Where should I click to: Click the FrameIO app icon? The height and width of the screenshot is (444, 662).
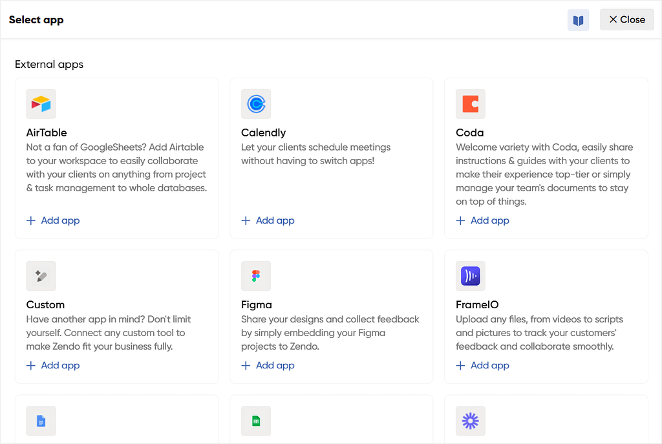tap(471, 276)
